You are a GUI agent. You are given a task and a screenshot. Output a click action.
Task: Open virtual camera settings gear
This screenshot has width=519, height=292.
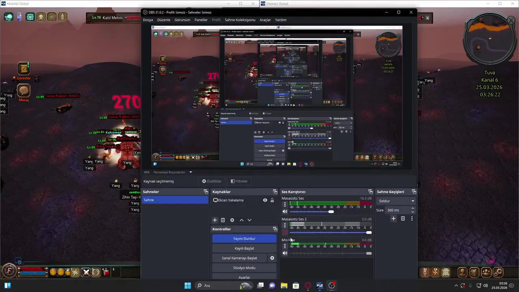pos(272,258)
